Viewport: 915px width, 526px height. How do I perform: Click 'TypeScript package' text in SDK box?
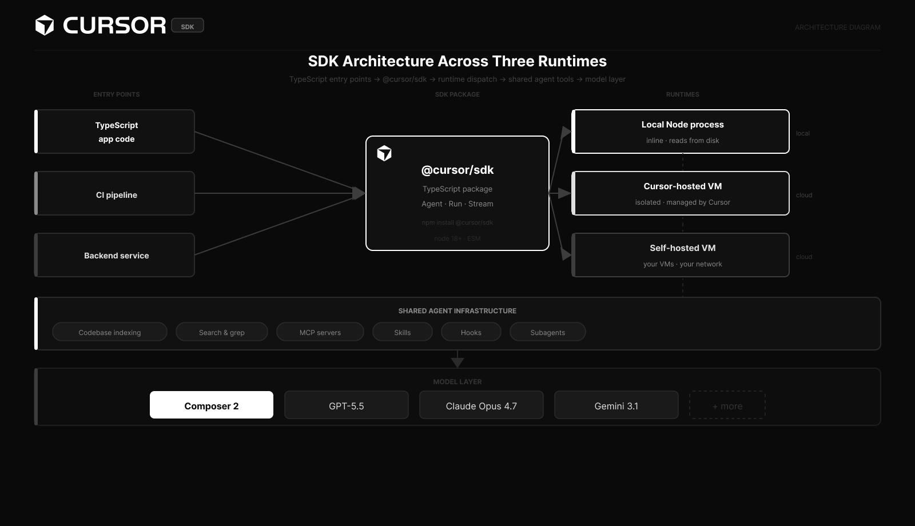click(x=457, y=189)
